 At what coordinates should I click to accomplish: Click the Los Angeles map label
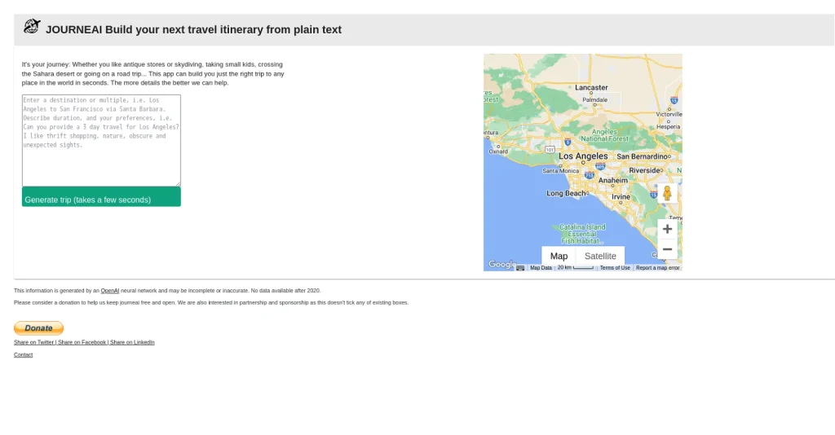coord(583,156)
